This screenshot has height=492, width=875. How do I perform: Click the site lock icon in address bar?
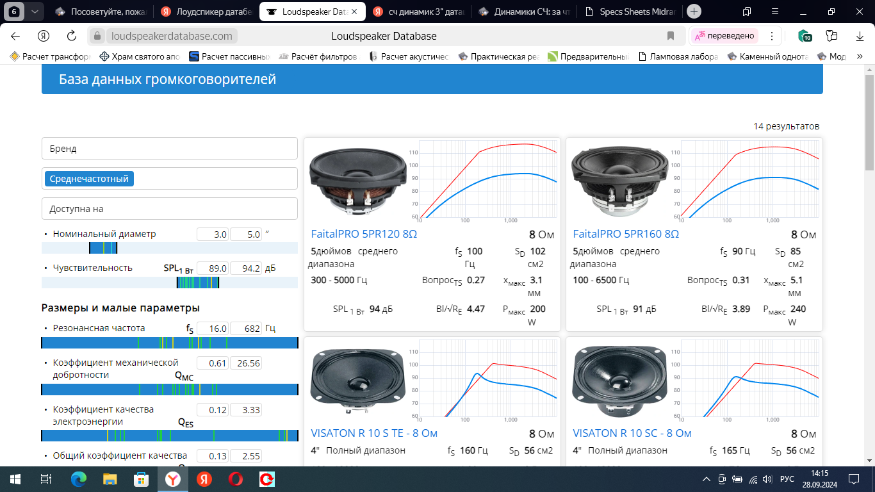(97, 36)
